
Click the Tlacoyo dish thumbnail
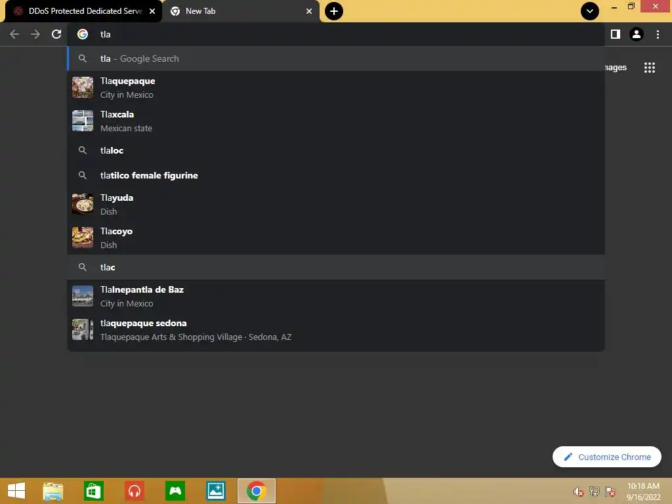tap(83, 238)
